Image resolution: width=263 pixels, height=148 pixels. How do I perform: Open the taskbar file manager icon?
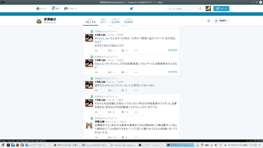[13, 145]
